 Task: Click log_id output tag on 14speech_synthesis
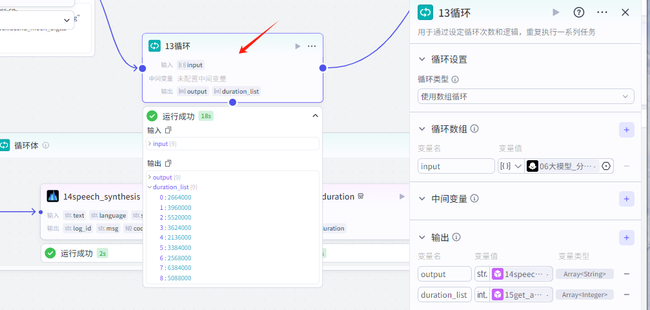pyautogui.click(x=78, y=228)
